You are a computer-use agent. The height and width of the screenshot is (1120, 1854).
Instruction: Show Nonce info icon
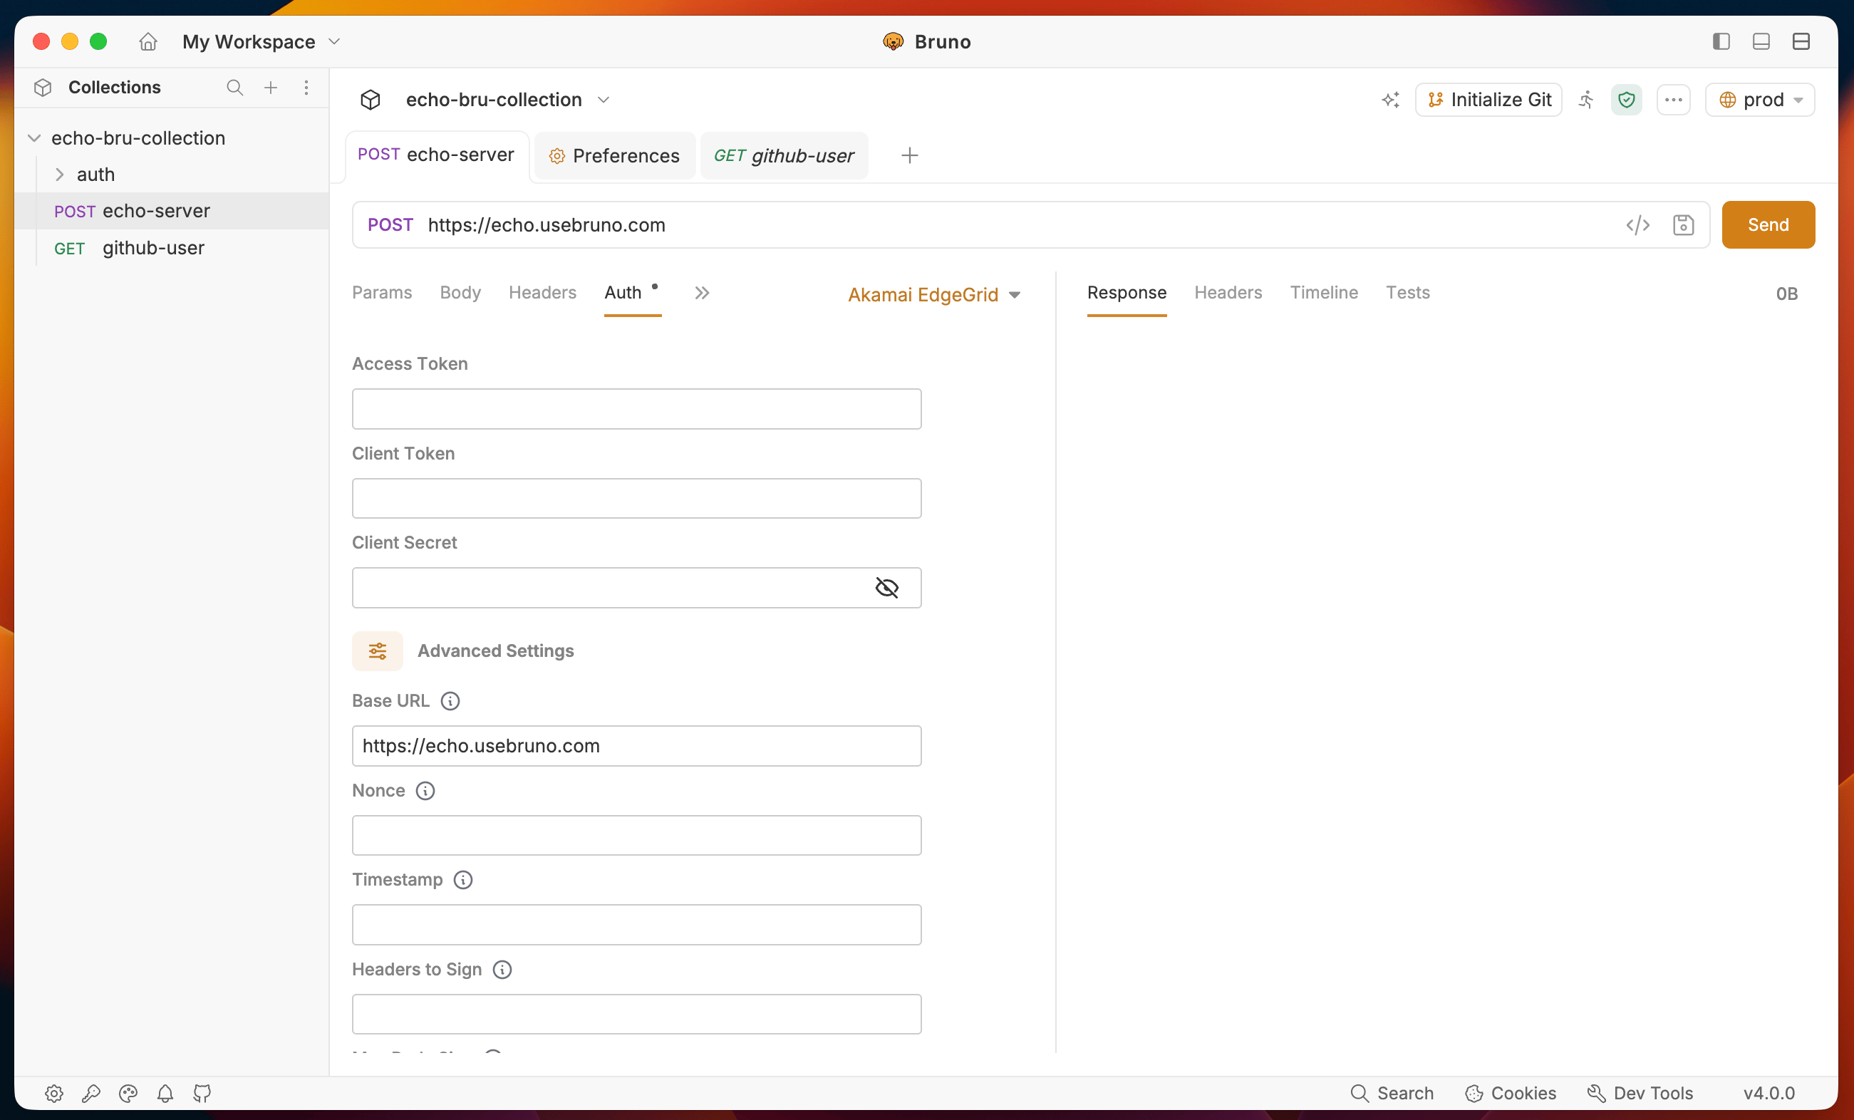pyautogui.click(x=425, y=791)
